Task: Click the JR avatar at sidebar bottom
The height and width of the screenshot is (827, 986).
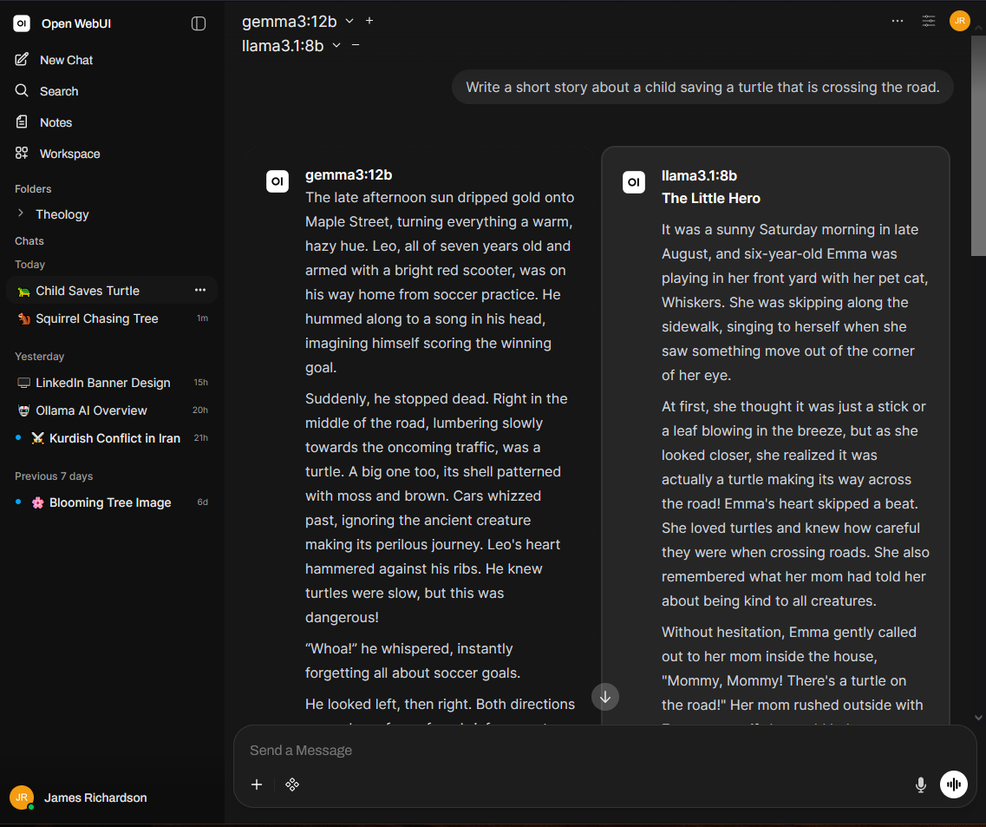Action: pyautogui.click(x=22, y=797)
